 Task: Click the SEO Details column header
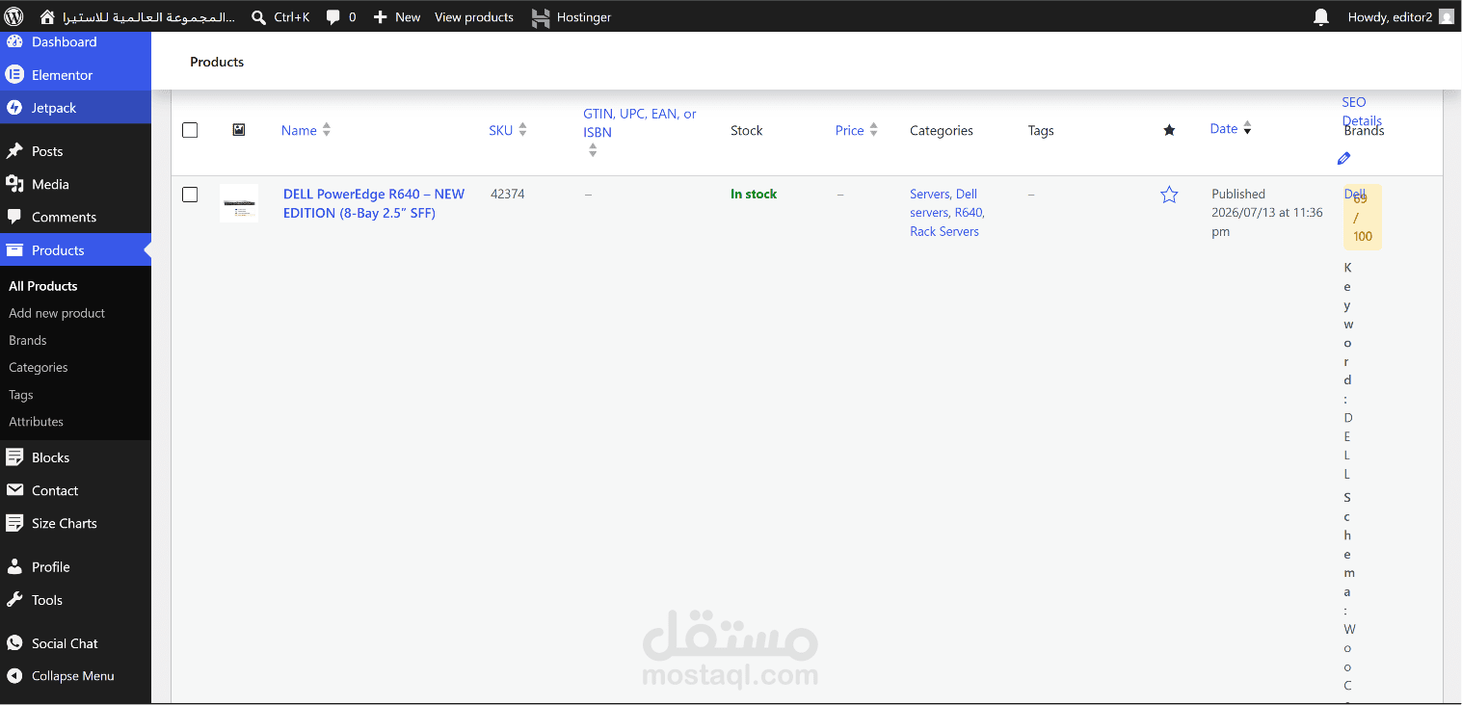[1361, 111]
